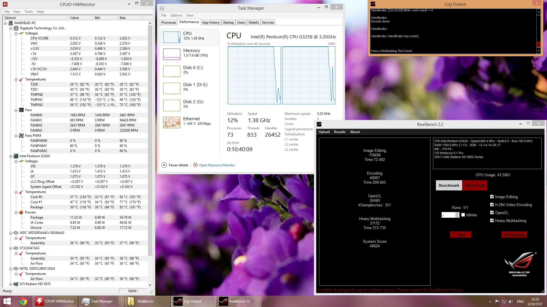The image size is (547, 307).
Task: Collapse the Intel Pentium G3420 node
Action: click(x=11, y=156)
